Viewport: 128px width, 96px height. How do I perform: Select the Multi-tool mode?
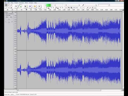tap(11, 8)
